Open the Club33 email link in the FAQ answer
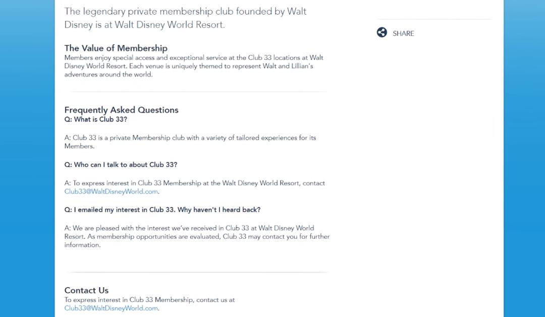Image resolution: width=545 pixels, height=317 pixels. (x=112, y=192)
